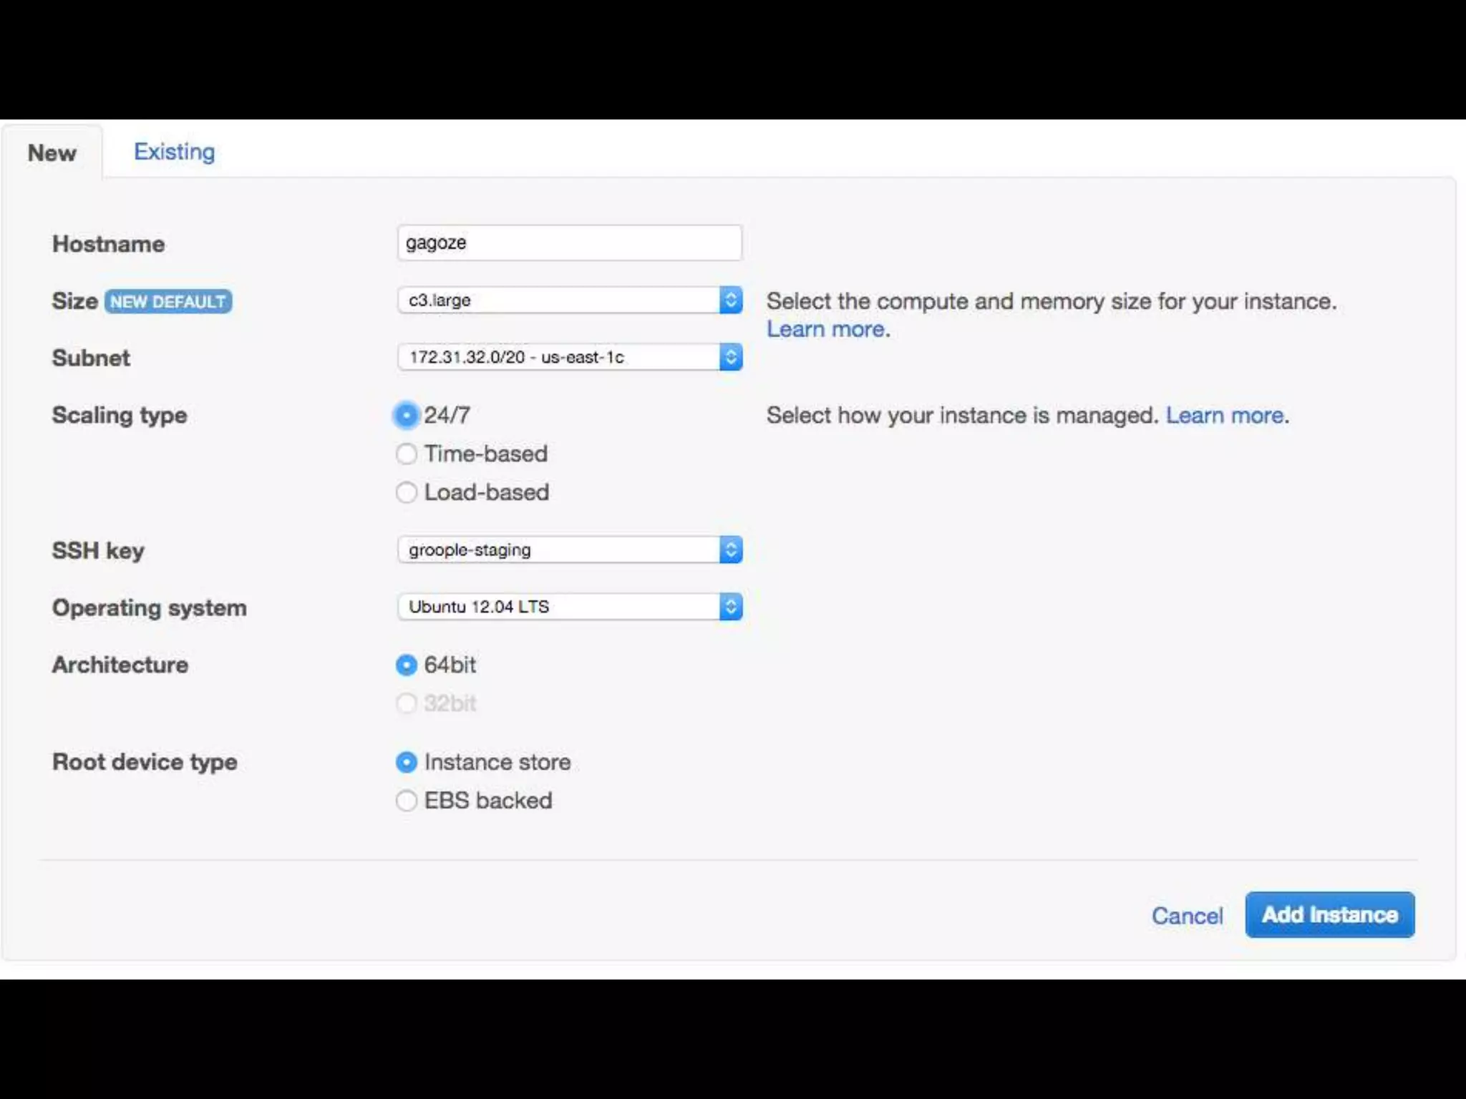This screenshot has height=1099, width=1466.
Task: Choose Load-based scaling type
Action: (x=406, y=492)
